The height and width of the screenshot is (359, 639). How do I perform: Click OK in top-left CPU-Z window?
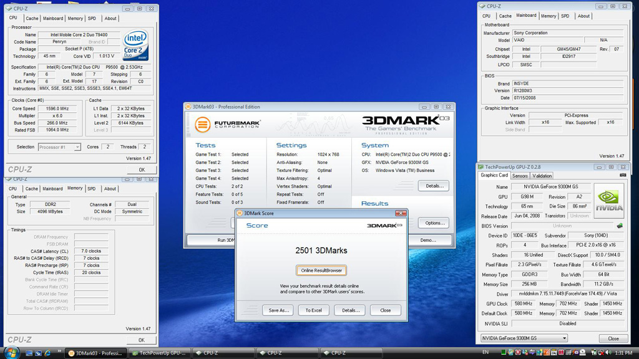coord(142,170)
